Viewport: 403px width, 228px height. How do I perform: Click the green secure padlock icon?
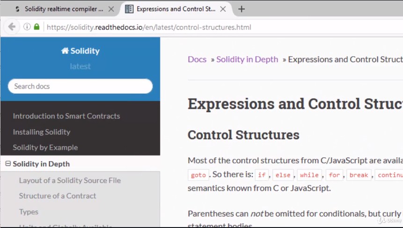[x=37, y=27]
